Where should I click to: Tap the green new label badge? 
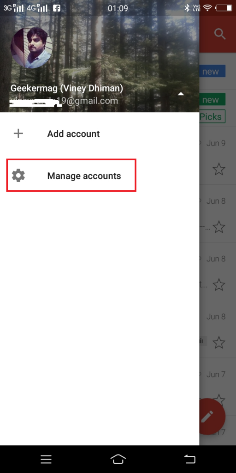212,100
